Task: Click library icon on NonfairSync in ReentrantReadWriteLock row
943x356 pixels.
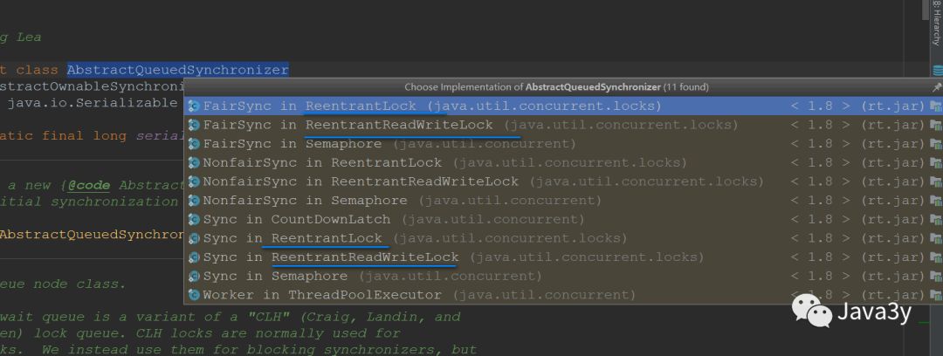Action: point(936,181)
